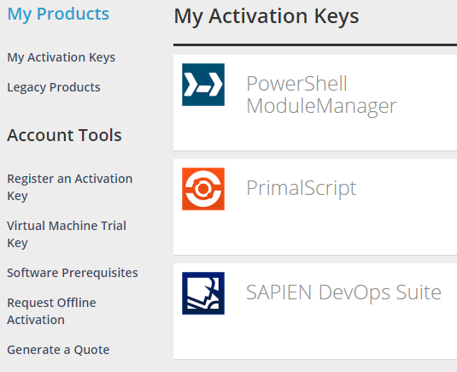Click the My Activation Keys page heading
The width and height of the screenshot is (457, 372).
point(267,16)
